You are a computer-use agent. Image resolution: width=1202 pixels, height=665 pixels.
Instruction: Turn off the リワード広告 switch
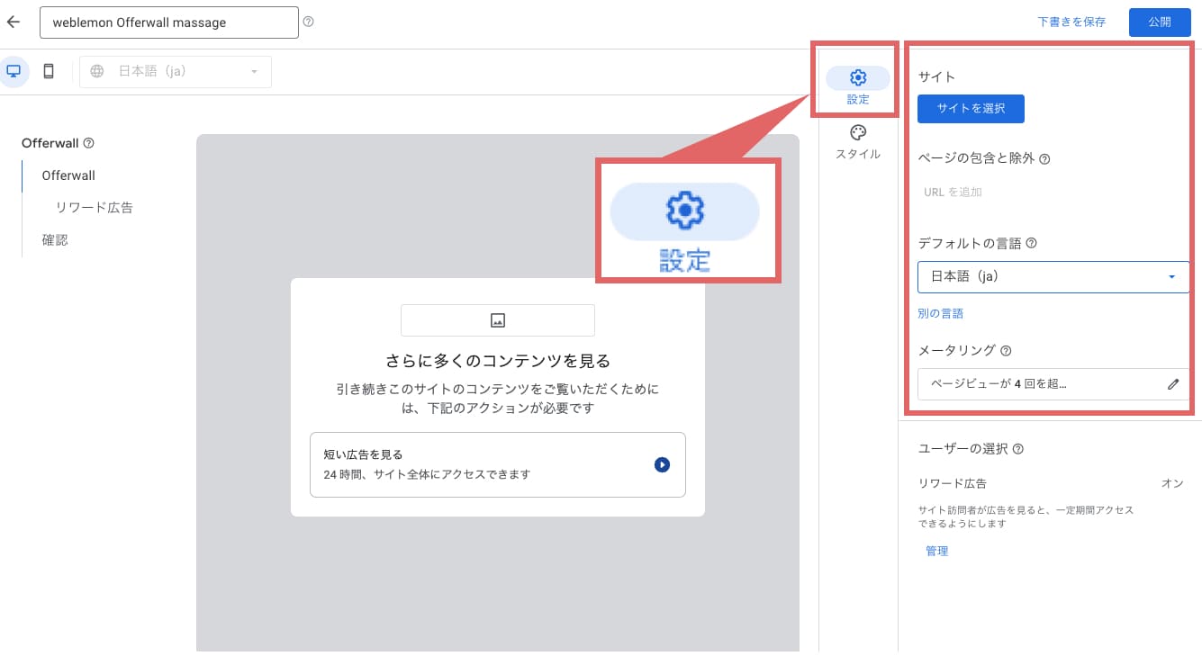pos(1172,483)
